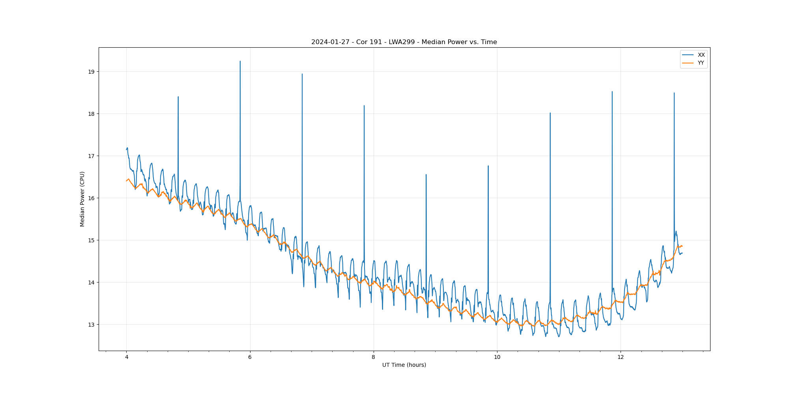Click the y-axis tick label 13

tap(92, 325)
